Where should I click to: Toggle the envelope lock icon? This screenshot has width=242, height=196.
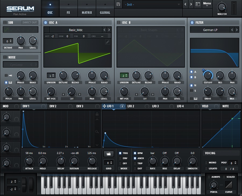point(97,114)
